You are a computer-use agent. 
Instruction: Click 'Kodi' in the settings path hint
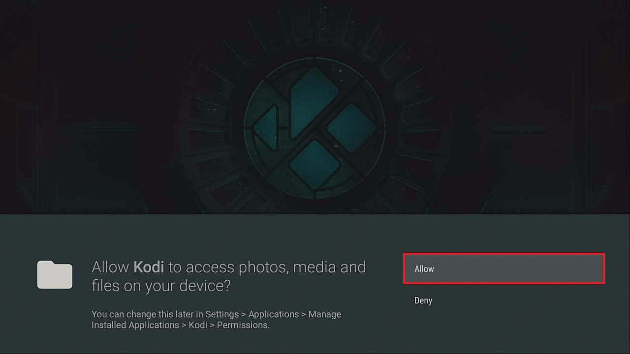click(x=198, y=325)
